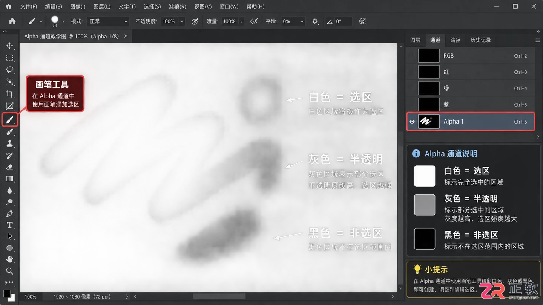The image size is (543, 305).
Task: Select the Move tool
Action: point(9,46)
